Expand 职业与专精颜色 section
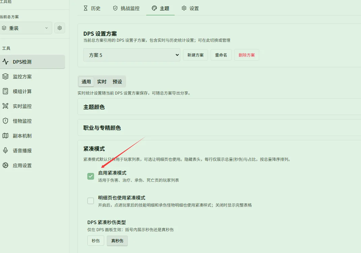 click(219, 128)
